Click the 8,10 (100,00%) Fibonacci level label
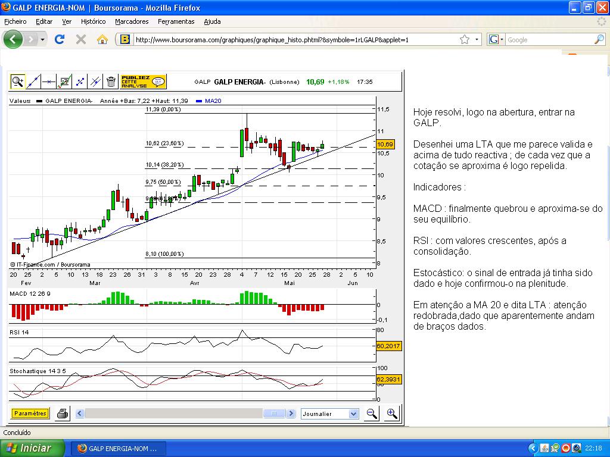This screenshot has width=610, height=457. (164, 254)
